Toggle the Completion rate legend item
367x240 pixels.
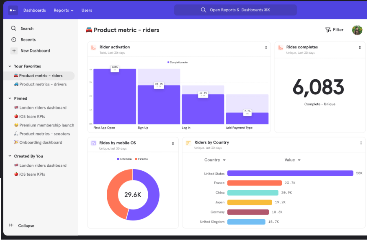178,62
